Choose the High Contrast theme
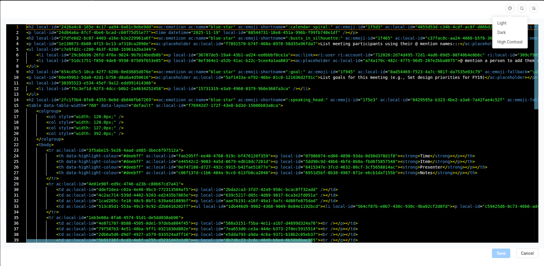This screenshot has width=544, height=266. 510,42
